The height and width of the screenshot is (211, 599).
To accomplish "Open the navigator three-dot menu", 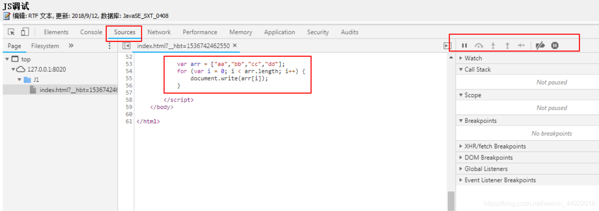I will click(109, 46).
